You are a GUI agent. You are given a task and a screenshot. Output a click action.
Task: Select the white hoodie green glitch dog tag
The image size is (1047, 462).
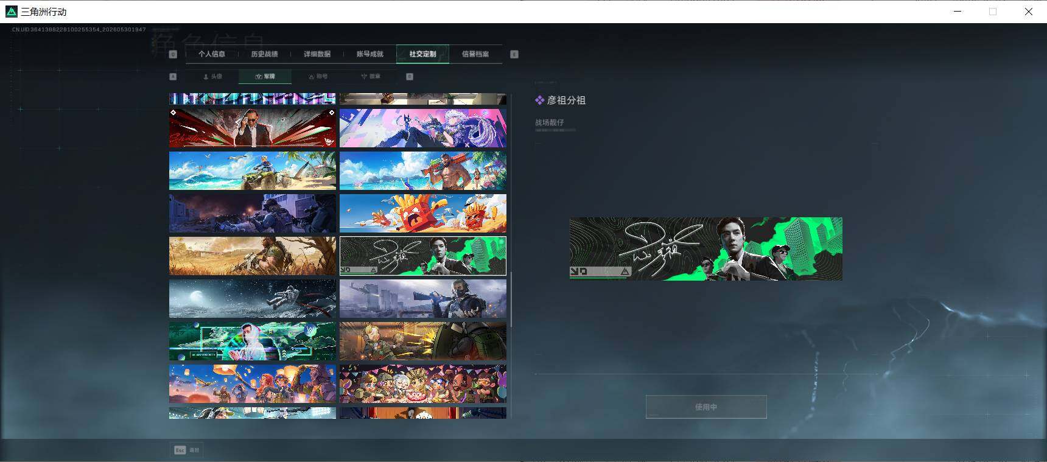click(253, 341)
